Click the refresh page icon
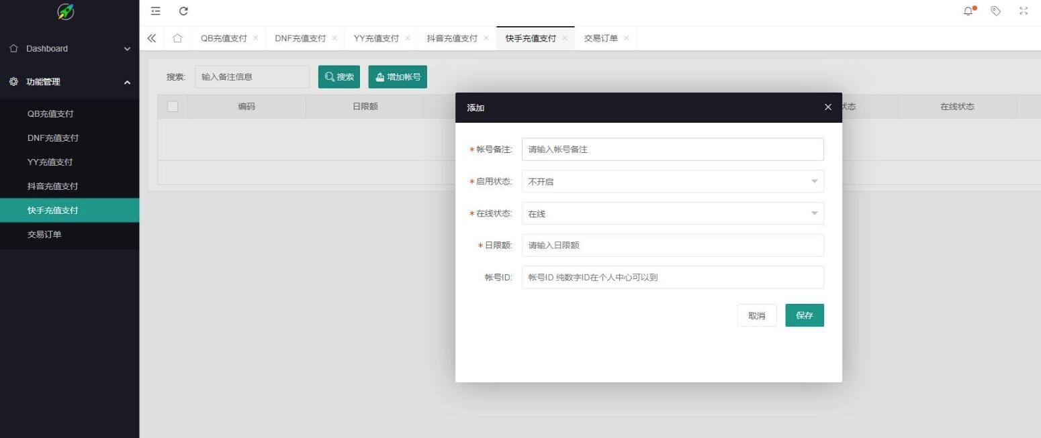This screenshot has height=438, width=1041. [x=183, y=11]
